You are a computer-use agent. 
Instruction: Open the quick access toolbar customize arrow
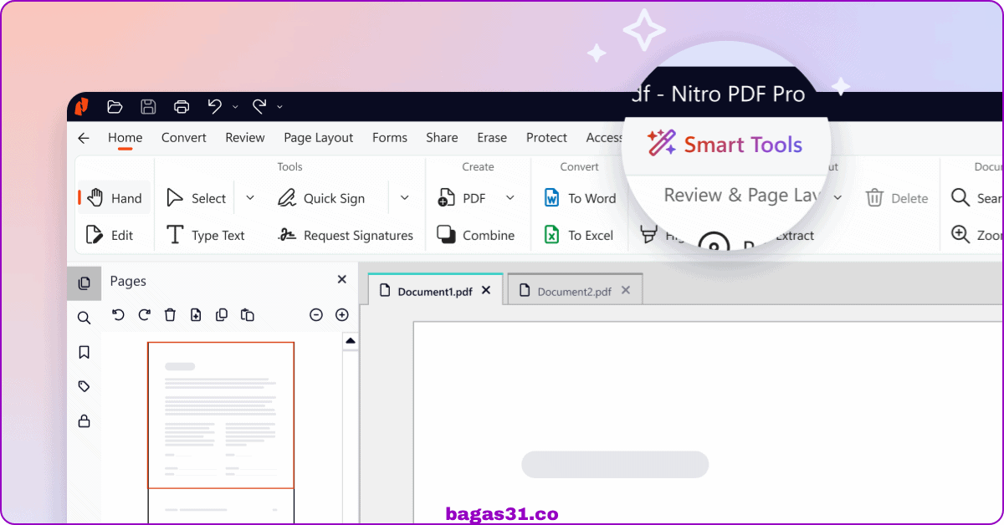click(x=279, y=107)
